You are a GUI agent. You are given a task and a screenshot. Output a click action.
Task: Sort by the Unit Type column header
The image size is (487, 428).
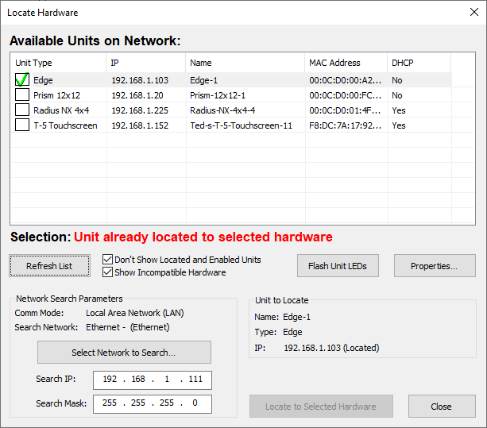(58, 63)
